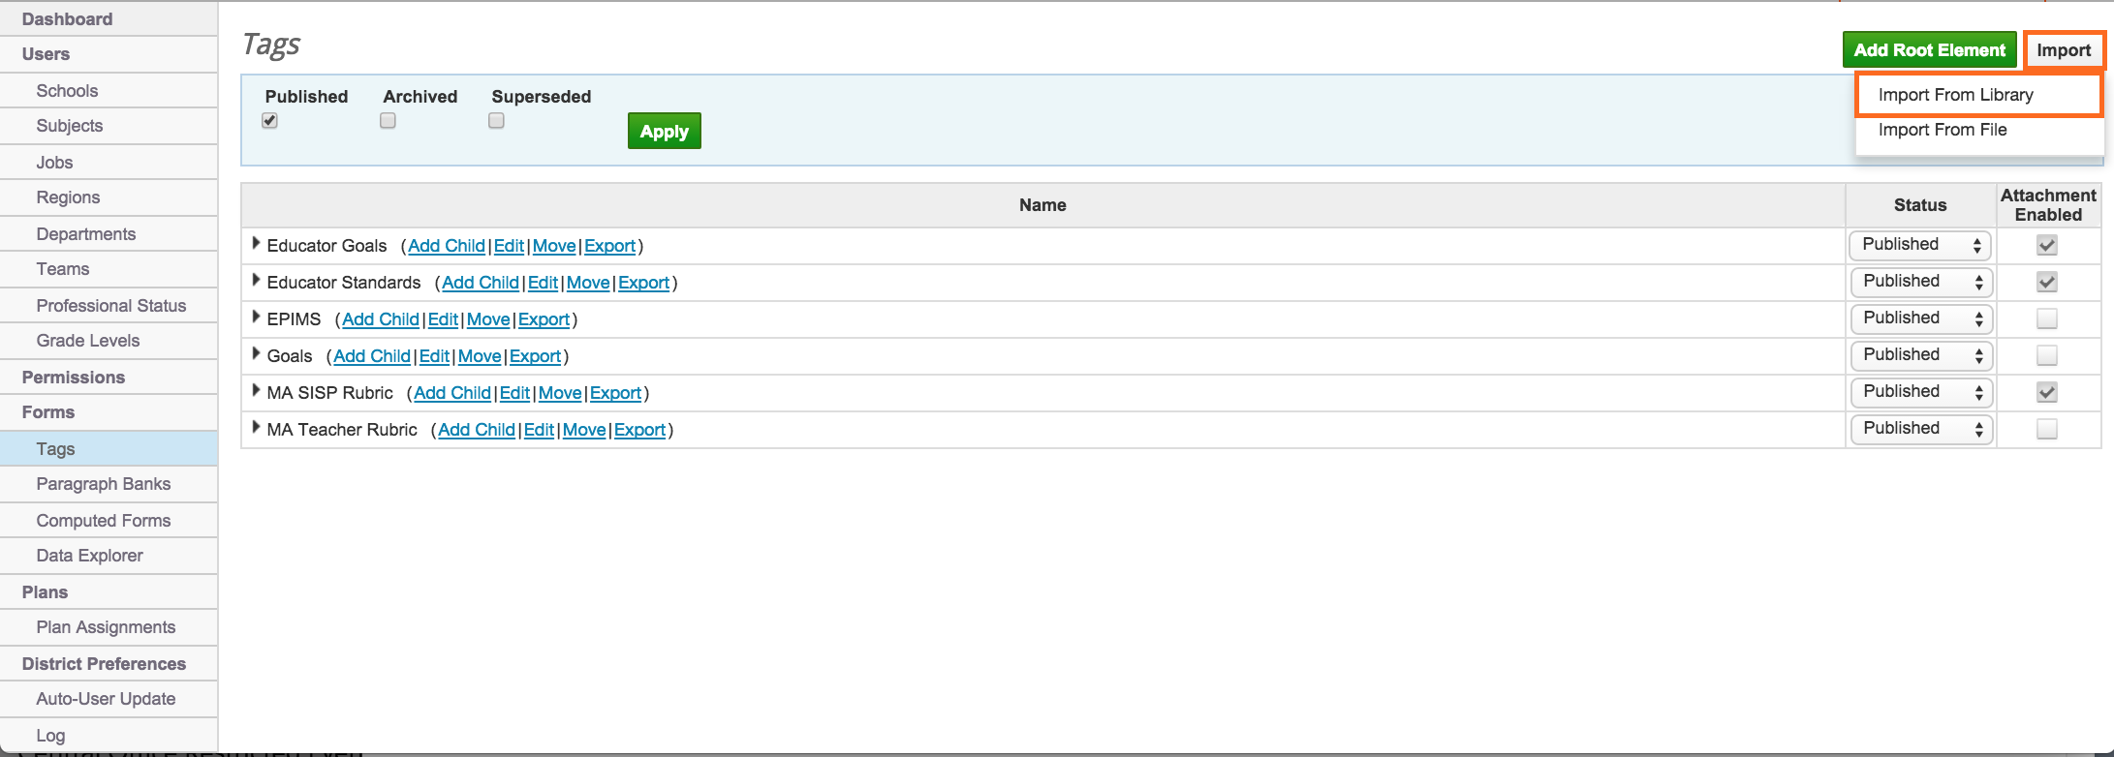Click the green Apply button
The height and width of the screenshot is (757, 2114).
pyautogui.click(x=664, y=132)
